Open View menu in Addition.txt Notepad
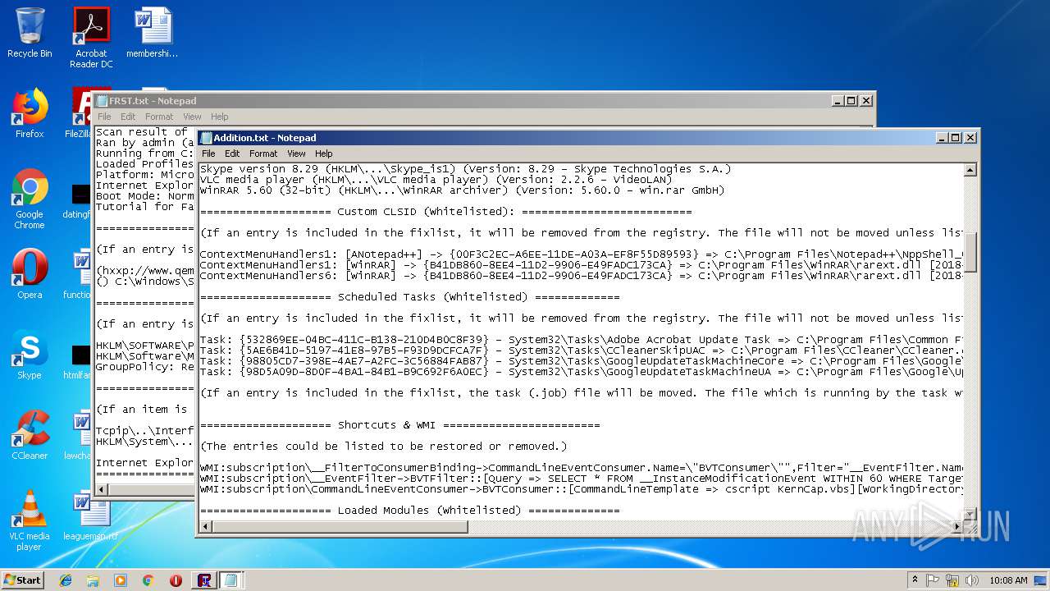1050x591 pixels. point(296,153)
